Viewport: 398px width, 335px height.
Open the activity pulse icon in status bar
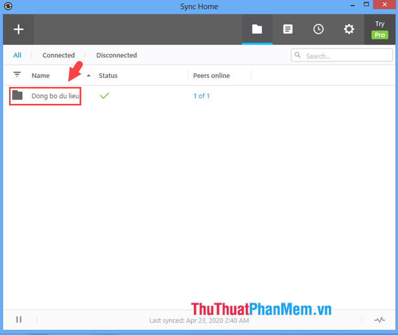[379, 320]
